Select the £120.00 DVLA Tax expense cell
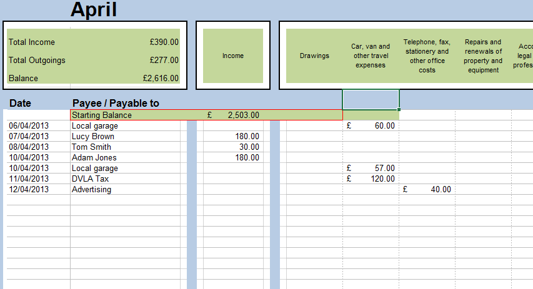Viewport: 533px width, 289px height. coord(371,179)
